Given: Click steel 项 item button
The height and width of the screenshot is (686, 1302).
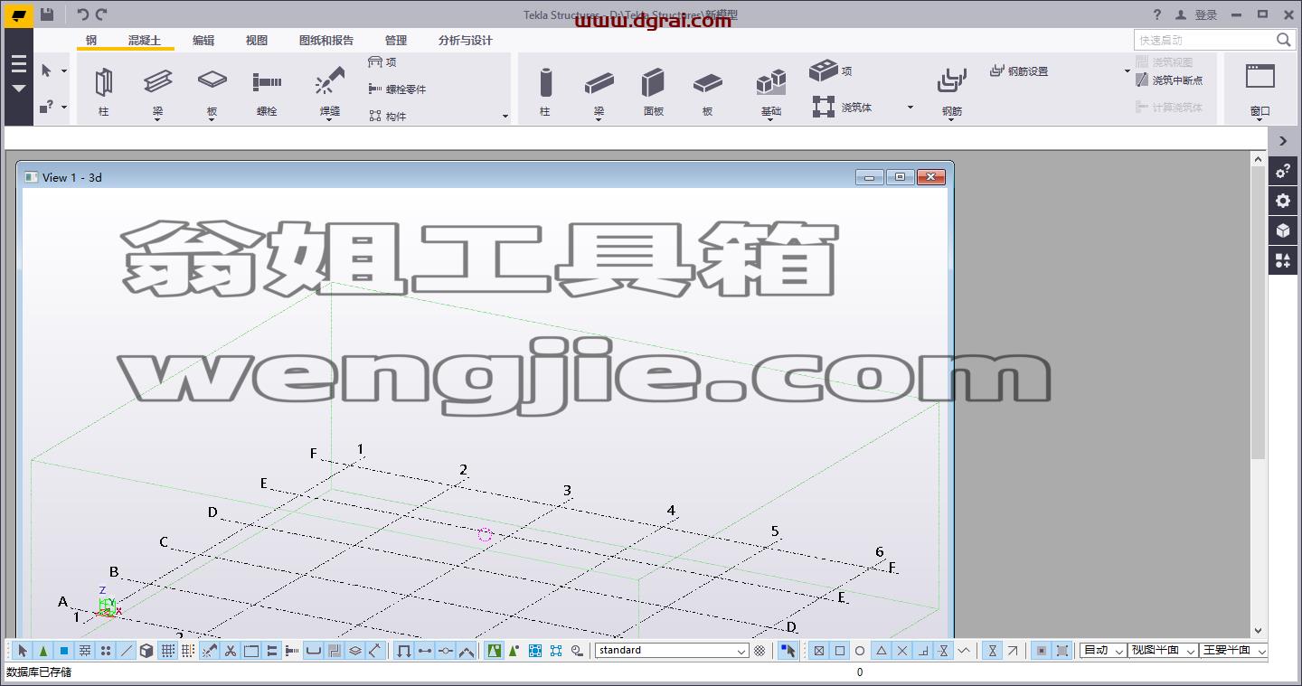Looking at the screenshot, I should pos(382,61).
